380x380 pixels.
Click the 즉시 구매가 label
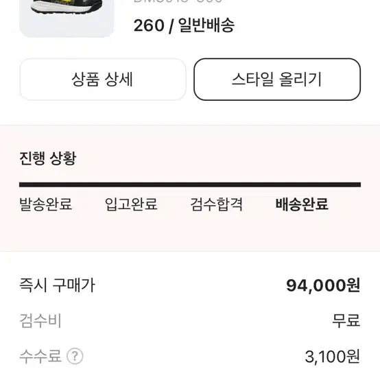click(57, 285)
